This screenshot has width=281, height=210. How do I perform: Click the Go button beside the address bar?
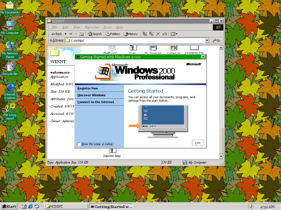point(217,40)
